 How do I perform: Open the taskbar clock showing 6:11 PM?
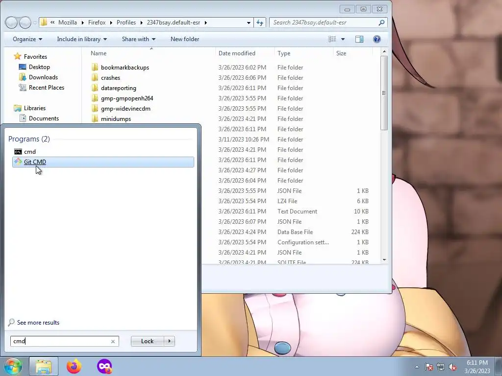(x=477, y=367)
